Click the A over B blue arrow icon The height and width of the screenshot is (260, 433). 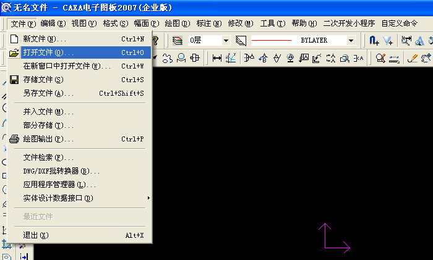pyautogui.click(x=263, y=58)
